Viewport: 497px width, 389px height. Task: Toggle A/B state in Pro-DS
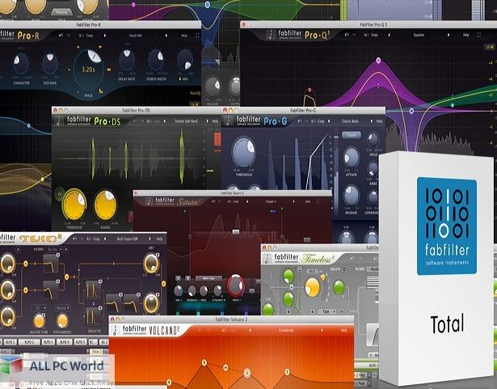point(149,121)
